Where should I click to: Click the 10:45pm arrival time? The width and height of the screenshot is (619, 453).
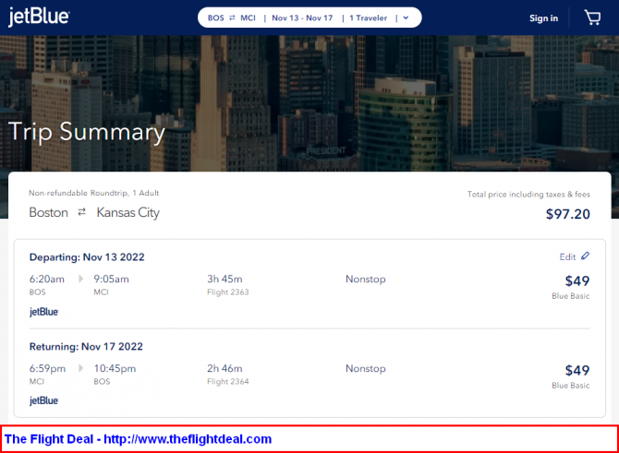pos(115,369)
